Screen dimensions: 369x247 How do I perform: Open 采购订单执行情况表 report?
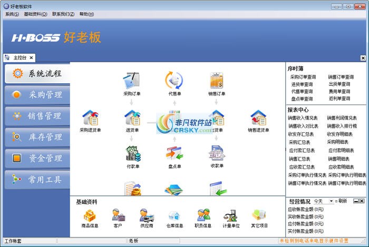(x=307, y=175)
